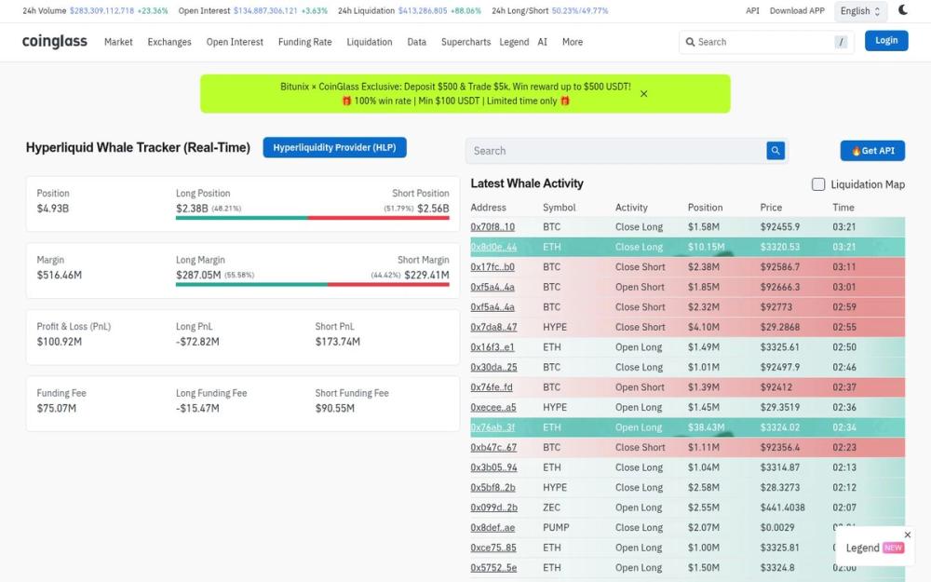Click the magnifier icon in top search
The image size is (931, 582).
(690, 42)
